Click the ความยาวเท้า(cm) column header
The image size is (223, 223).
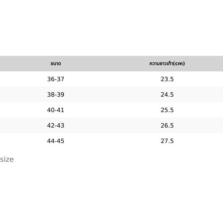point(167,64)
